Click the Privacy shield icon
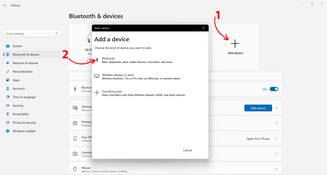Viewport: 327px width, 175px height. pos(8,122)
